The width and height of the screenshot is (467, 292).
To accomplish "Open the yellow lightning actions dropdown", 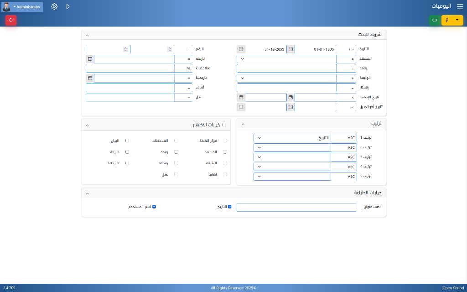I will coord(452,20).
